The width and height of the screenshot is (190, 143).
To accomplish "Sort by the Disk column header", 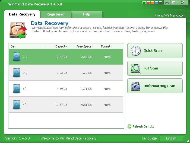I will click(26, 46).
